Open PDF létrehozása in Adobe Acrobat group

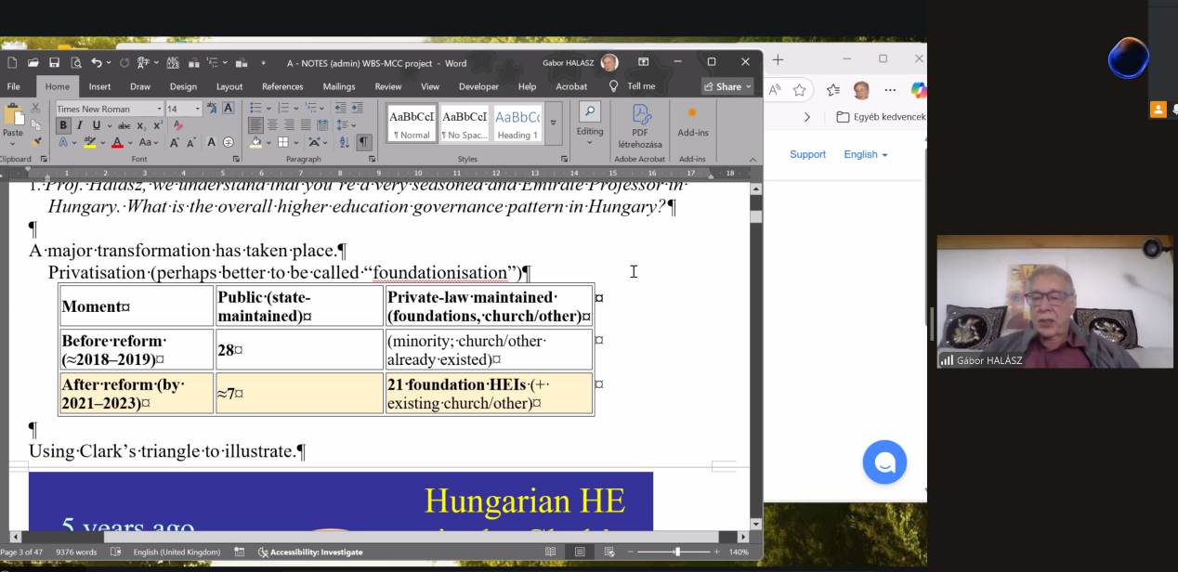640,125
